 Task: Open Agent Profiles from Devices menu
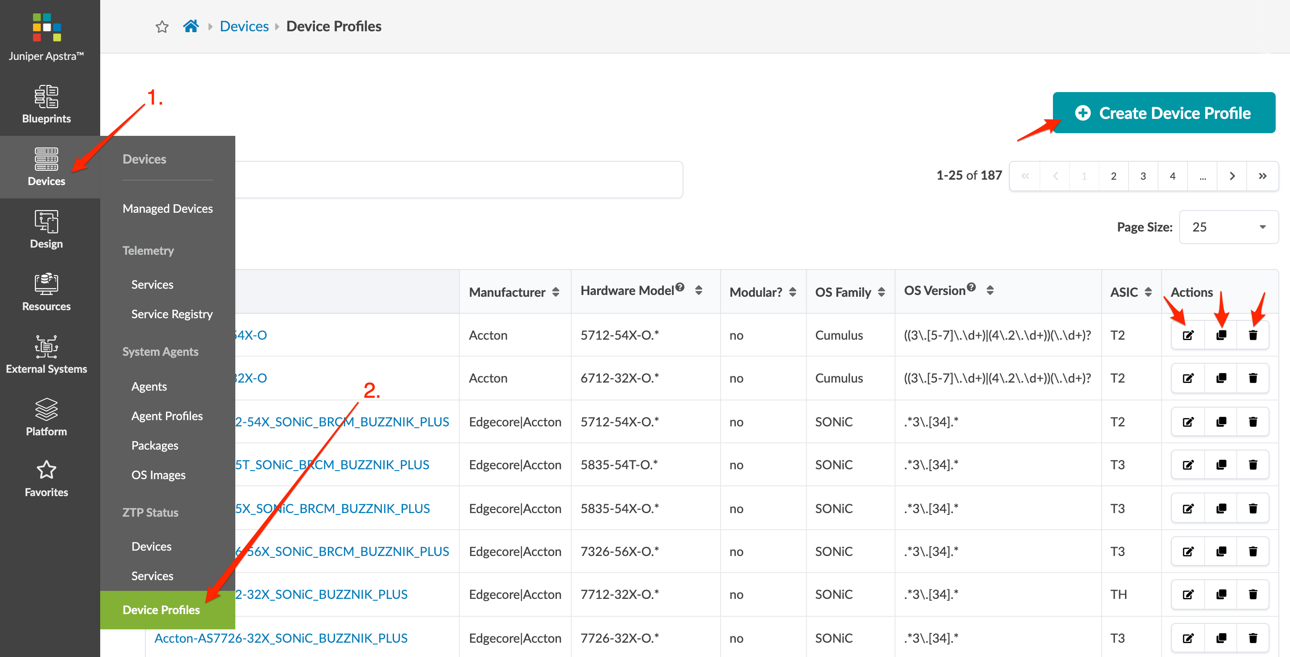click(x=167, y=416)
